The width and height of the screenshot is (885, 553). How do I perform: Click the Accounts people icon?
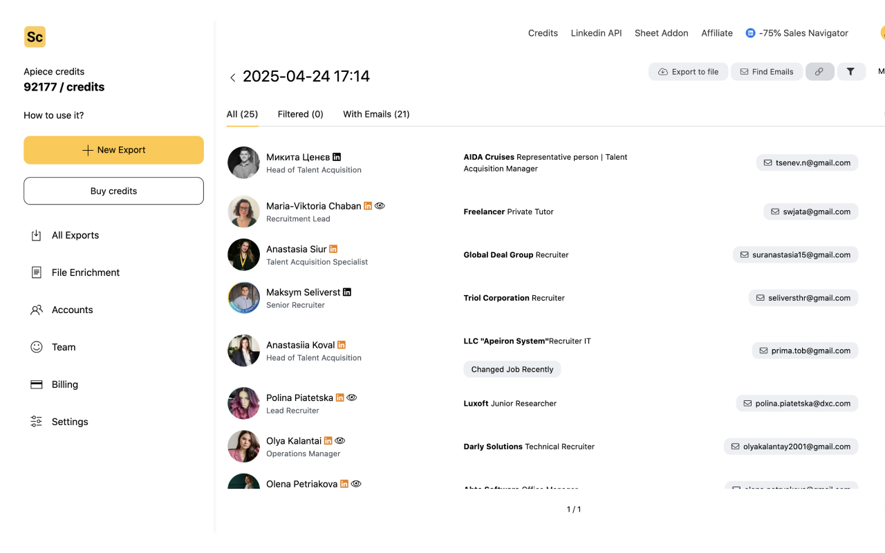37,310
